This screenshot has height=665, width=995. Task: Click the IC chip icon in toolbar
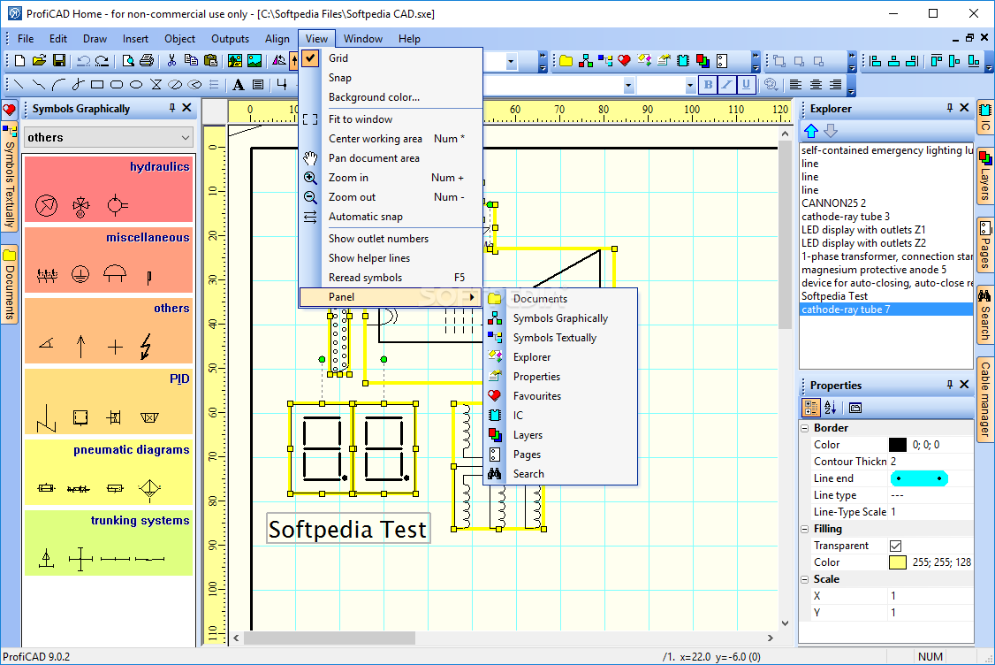tap(683, 60)
